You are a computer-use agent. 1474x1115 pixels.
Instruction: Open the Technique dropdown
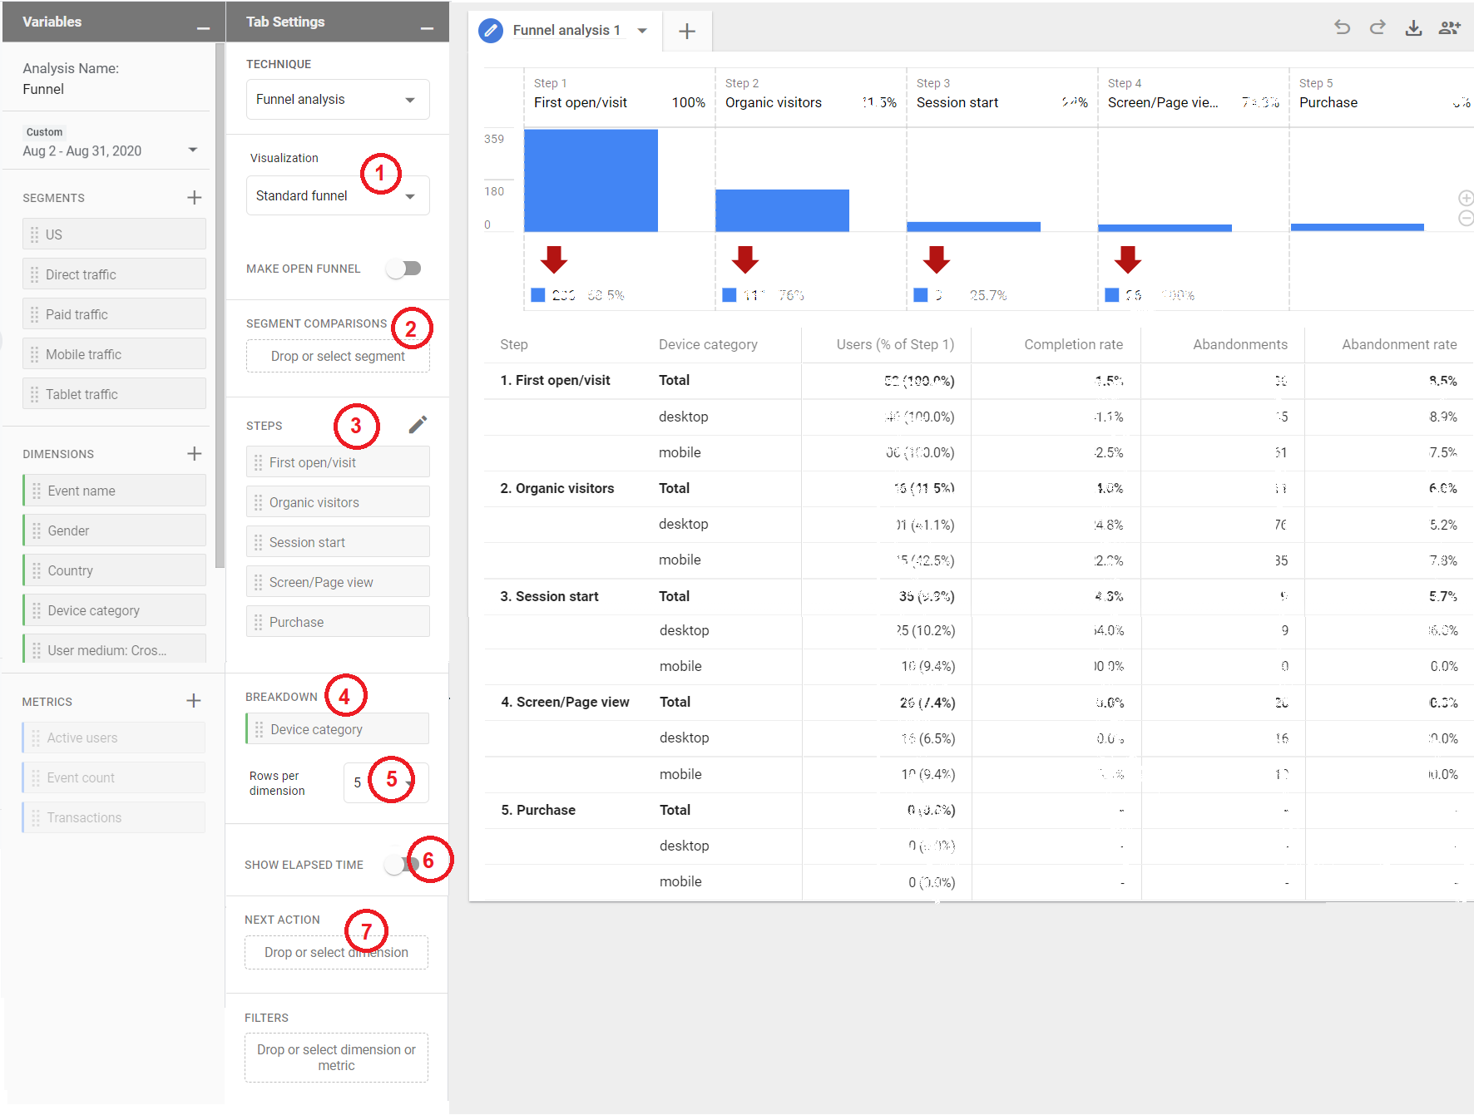pyautogui.click(x=338, y=100)
